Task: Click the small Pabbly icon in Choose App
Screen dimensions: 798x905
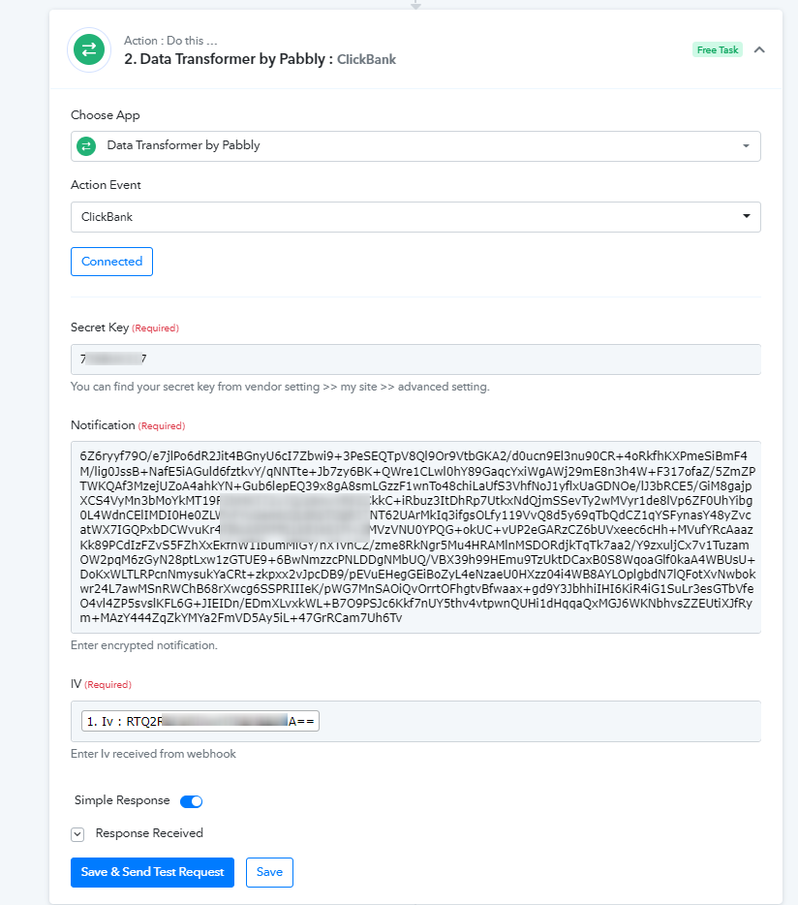Action: point(86,146)
